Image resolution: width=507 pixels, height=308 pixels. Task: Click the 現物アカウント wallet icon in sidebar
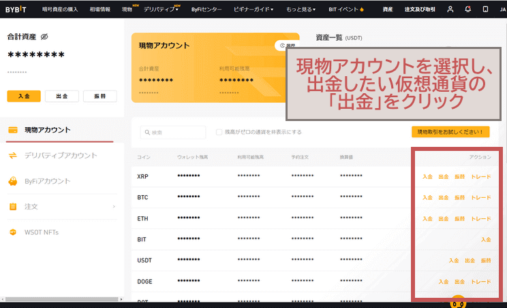[13, 130]
